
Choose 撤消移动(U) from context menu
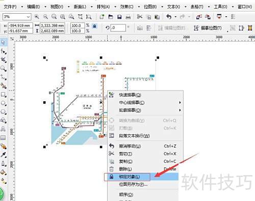coord(145,146)
